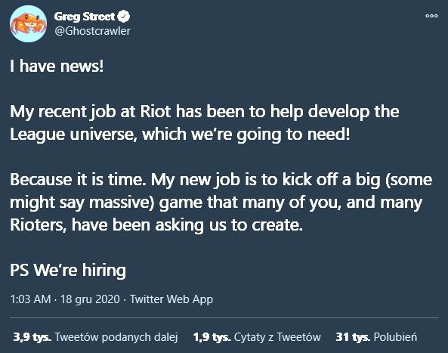
Task: Click the word Rioters in the tweet
Action: point(38,225)
